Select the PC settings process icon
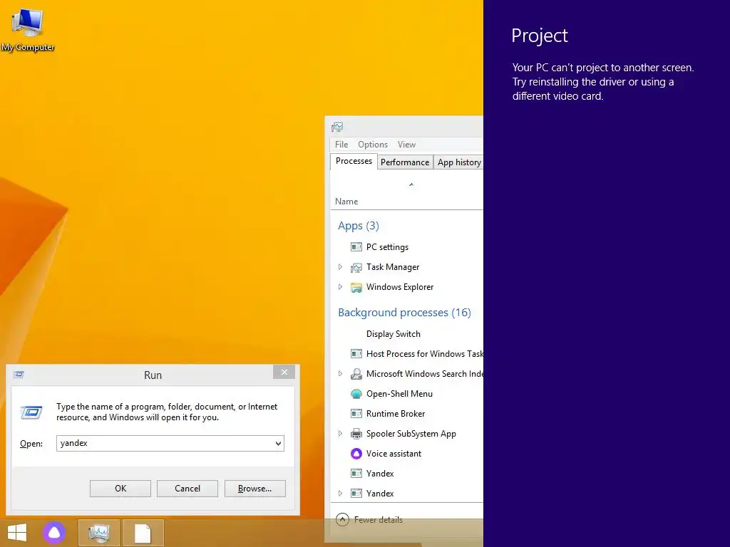Screen dimensions: 730x547 click(x=356, y=247)
